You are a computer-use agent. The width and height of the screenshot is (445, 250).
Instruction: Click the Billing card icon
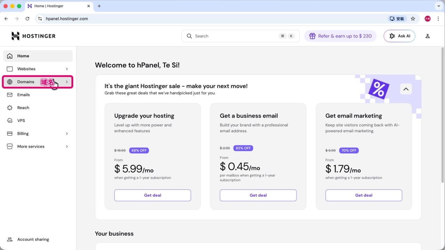click(10, 134)
